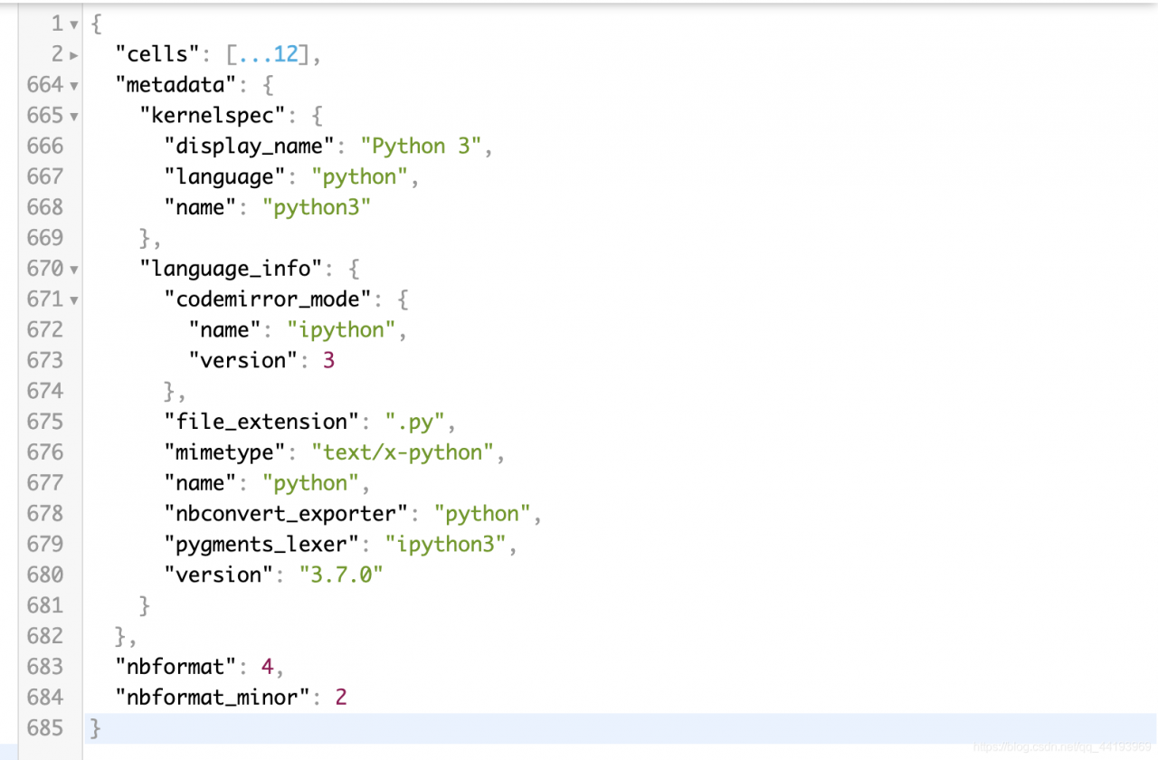The width and height of the screenshot is (1158, 760).
Task: Click the "python" value on line 667
Action: pos(360,176)
